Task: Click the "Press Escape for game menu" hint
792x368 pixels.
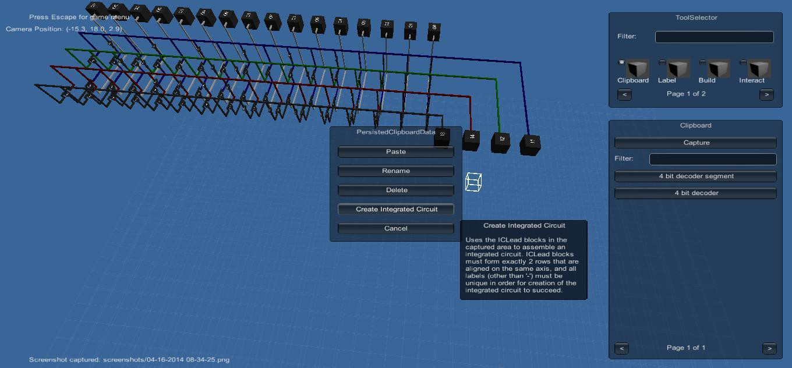Action: coord(79,17)
